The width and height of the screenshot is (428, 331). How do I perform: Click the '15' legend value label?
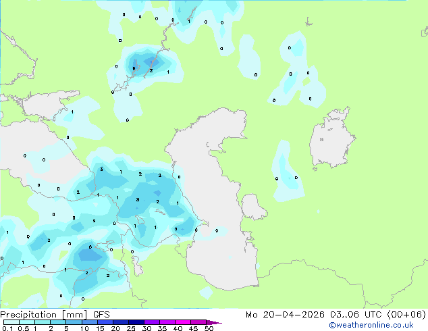coord(100,328)
